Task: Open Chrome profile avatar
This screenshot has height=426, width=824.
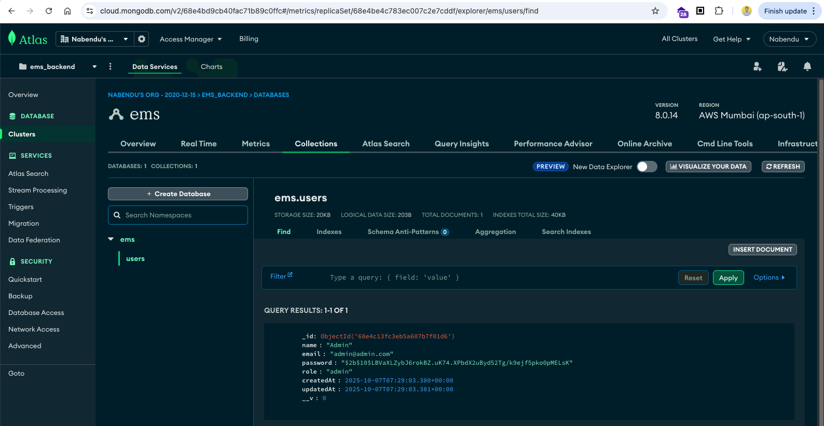Action: 747,11
